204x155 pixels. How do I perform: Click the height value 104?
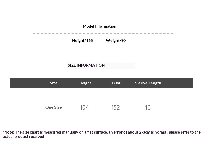84,107
